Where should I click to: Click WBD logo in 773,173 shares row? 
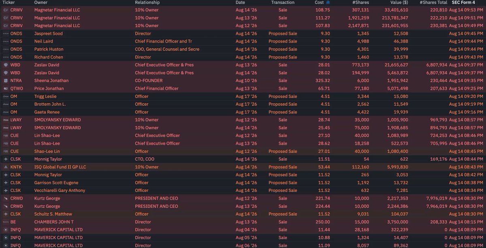coord(6,65)
